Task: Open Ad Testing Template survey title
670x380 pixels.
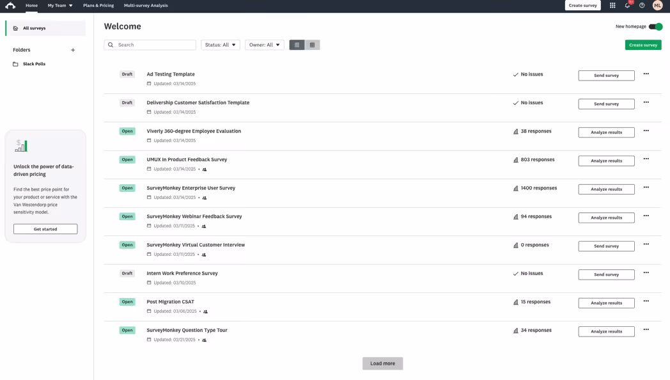Action: pos(171,74)
